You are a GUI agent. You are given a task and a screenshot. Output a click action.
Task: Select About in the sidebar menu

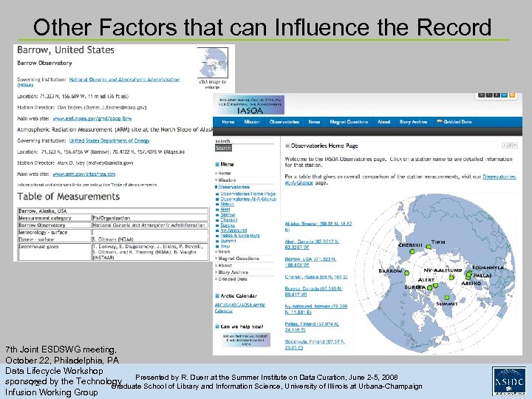click(225, 265)
